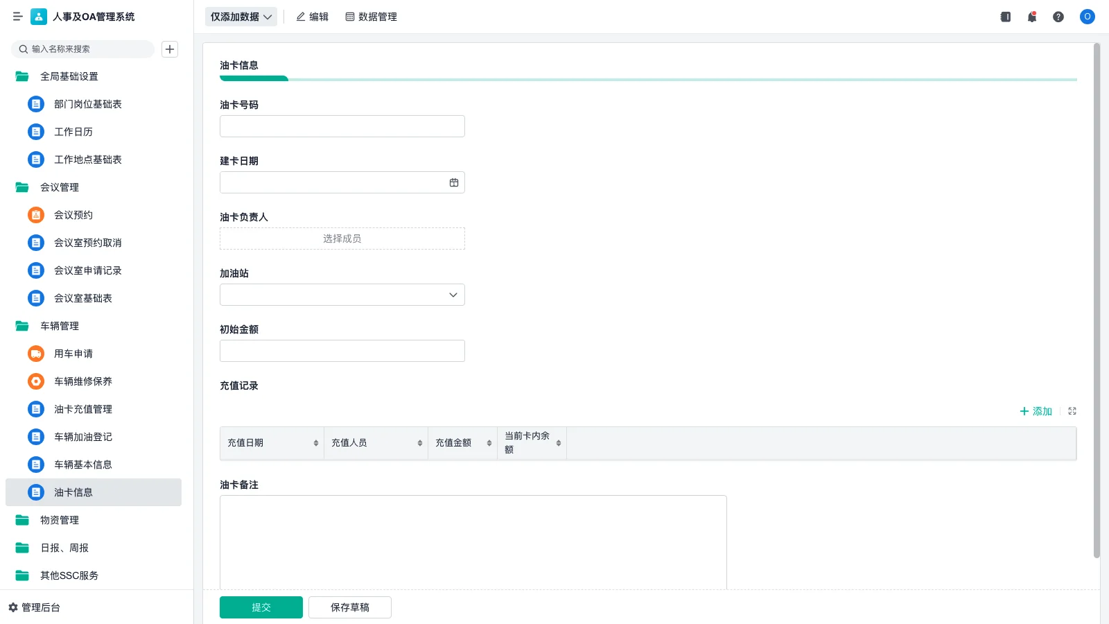This screenshot has width=1109, height=624.
Task: Open the notifications bell
Action: (x=1032, y=17)
